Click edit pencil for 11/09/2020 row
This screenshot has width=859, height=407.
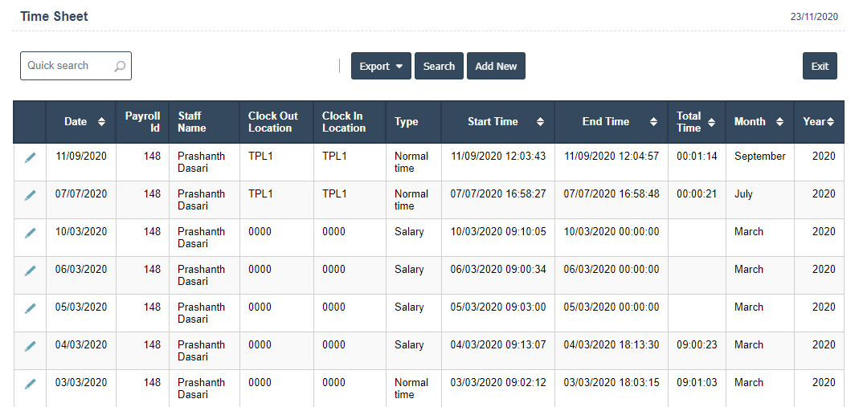[30, 158]
